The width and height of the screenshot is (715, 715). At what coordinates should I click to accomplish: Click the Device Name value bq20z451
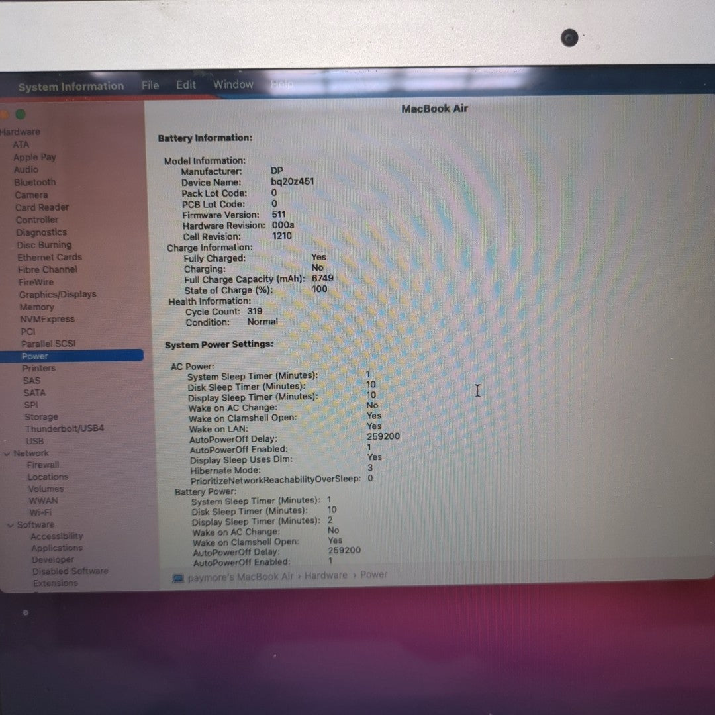(293, 181)
